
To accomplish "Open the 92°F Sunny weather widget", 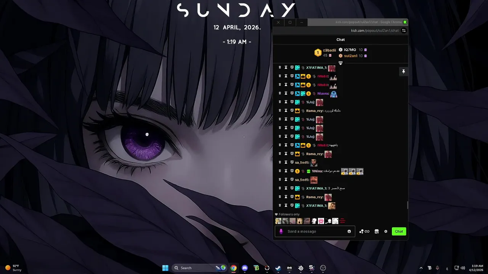I will (x=13, y=268).
